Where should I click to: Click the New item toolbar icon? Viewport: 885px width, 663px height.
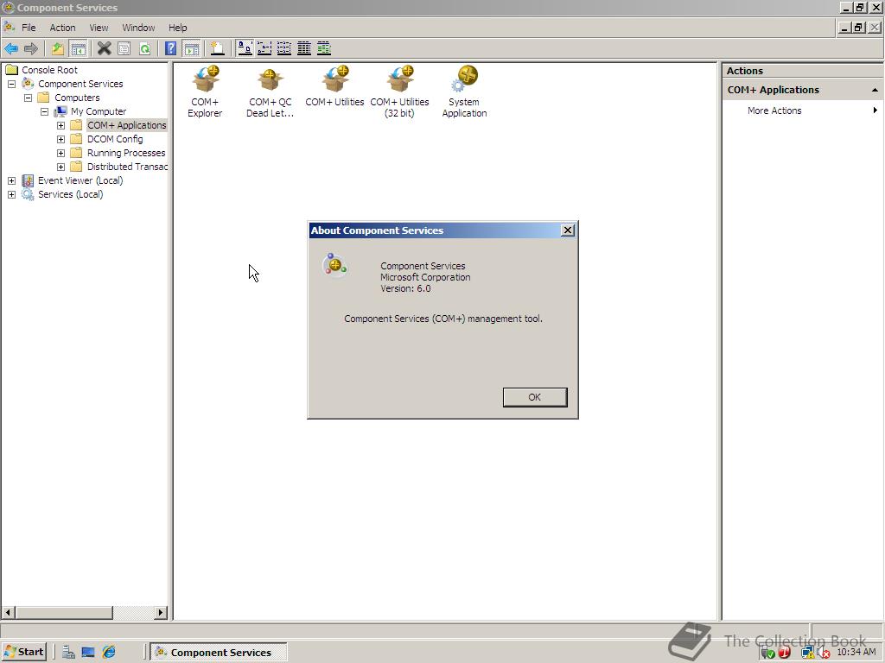[x=217, y=48]
